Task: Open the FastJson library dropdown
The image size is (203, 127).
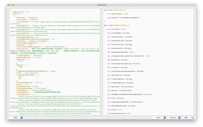Action: (174, 118)
